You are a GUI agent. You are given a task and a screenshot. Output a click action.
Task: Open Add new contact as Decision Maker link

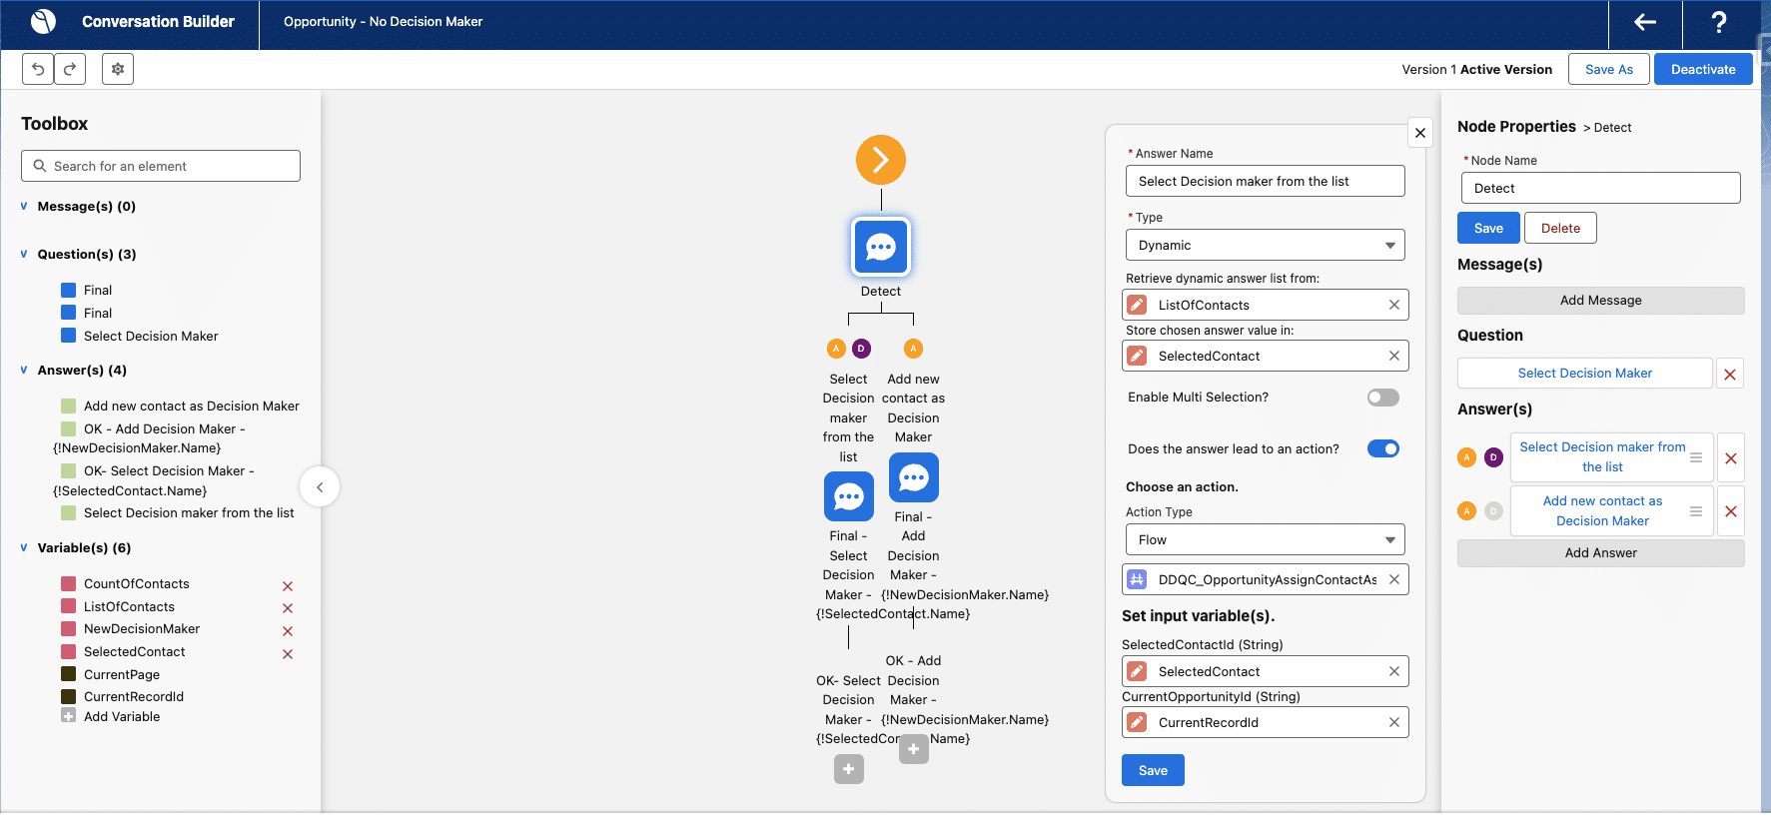[1602, 511]
